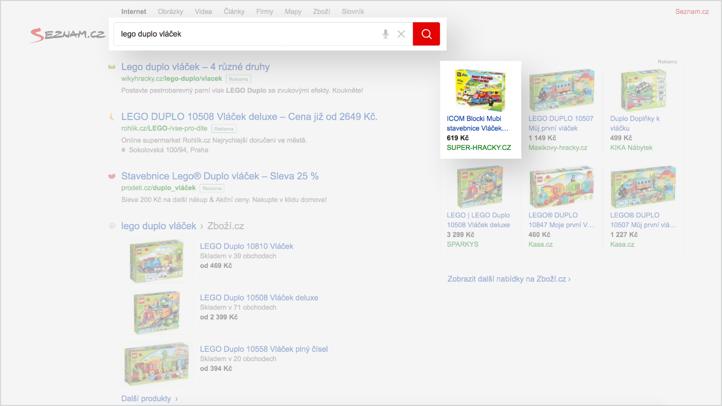
Task: Click KIKA Nábytek shop name
Action: tap(631, 147)
